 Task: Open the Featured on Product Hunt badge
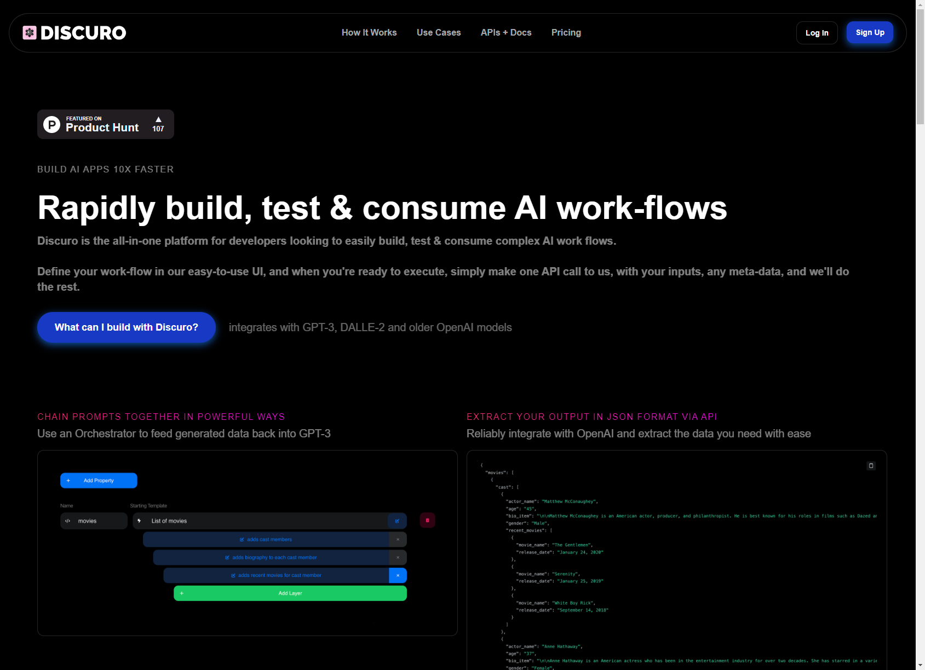(106, 124)
